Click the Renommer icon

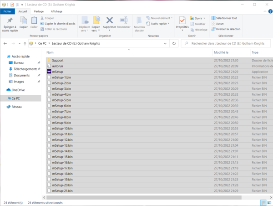click(x=124, y=20)
